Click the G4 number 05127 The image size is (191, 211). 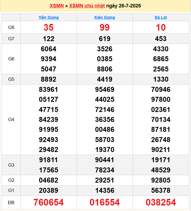pos(49,100)
